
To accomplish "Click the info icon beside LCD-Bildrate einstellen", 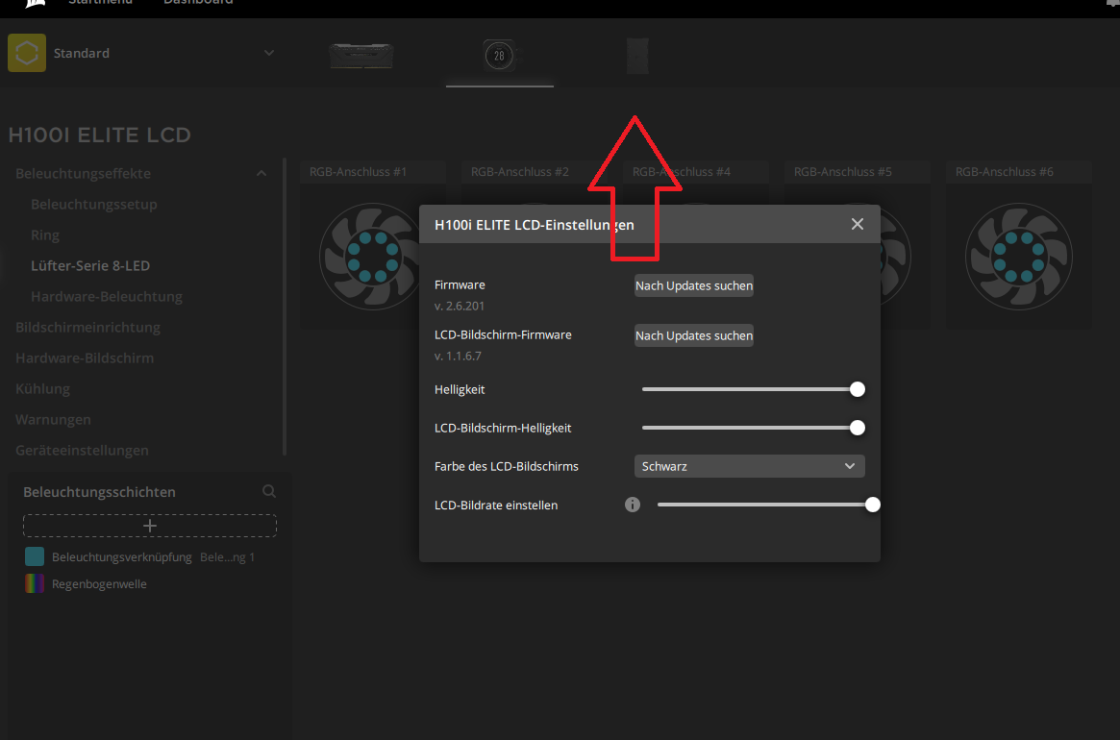I will pos(633,505).
